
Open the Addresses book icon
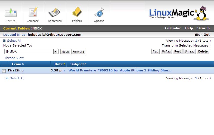(55, 13)
